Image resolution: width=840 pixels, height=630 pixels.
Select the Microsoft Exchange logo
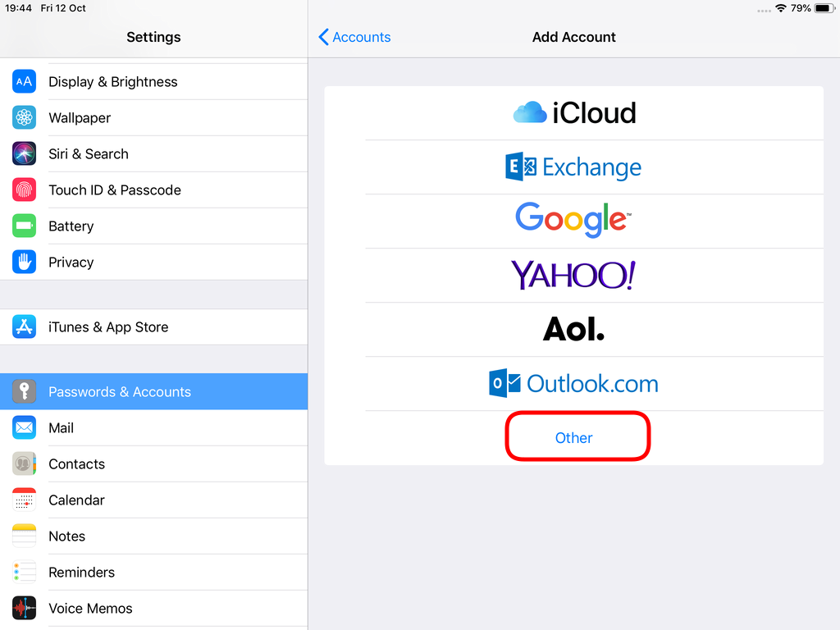pos(573,167)
